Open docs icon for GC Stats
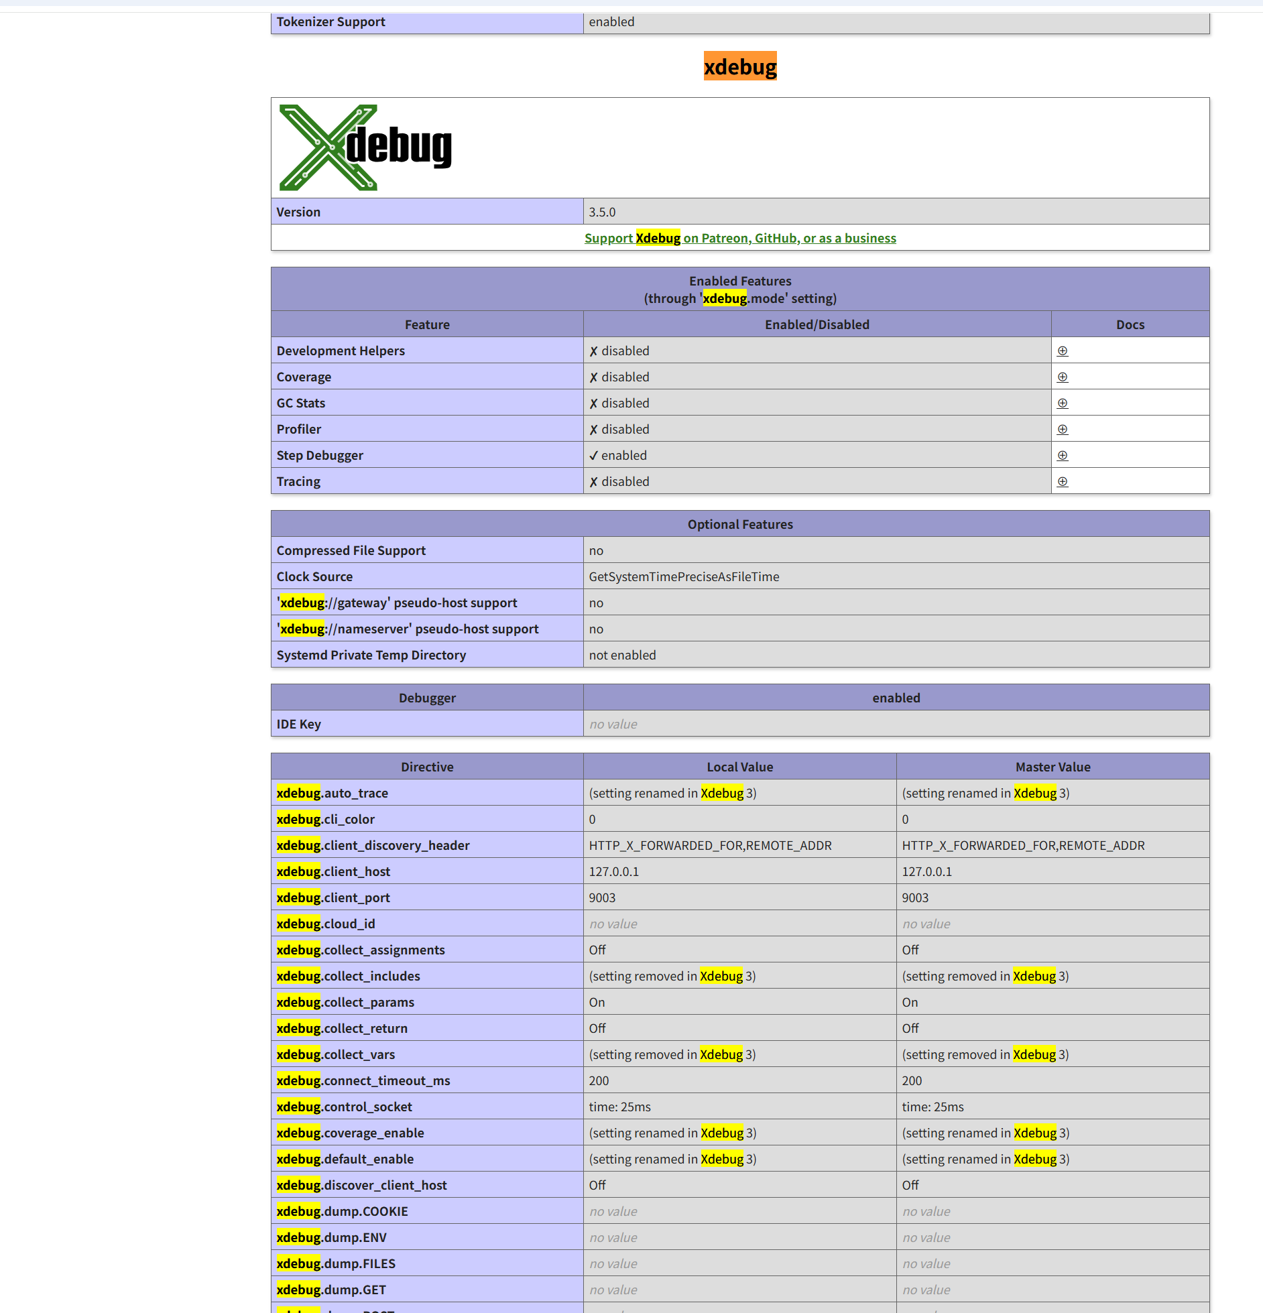The height and width of the screenshot is (1313, 1263). coord(1063,403)
